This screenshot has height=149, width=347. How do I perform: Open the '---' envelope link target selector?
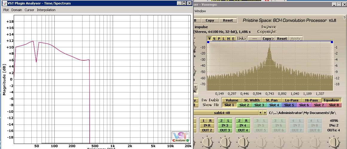(x=254, y=39)
